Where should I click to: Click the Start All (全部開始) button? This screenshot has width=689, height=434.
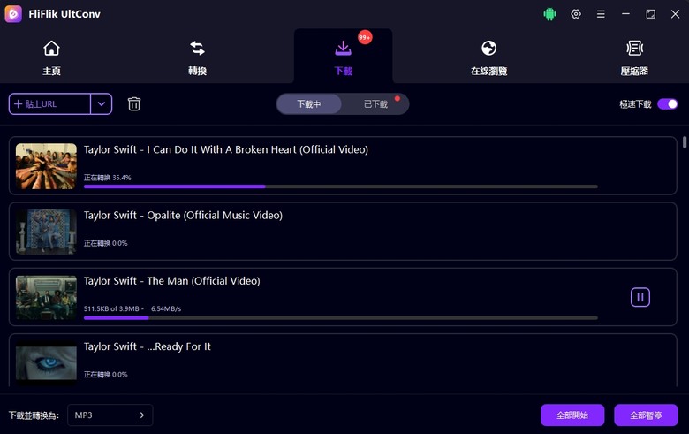(572, 415)
